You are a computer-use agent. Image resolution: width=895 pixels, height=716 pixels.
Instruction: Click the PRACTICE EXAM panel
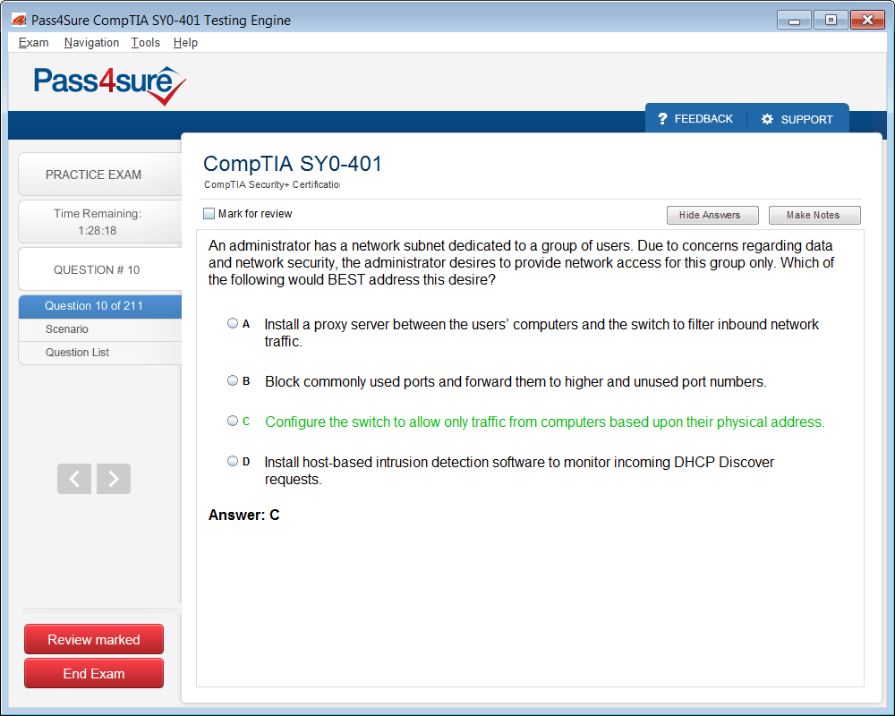click(100, 175)
